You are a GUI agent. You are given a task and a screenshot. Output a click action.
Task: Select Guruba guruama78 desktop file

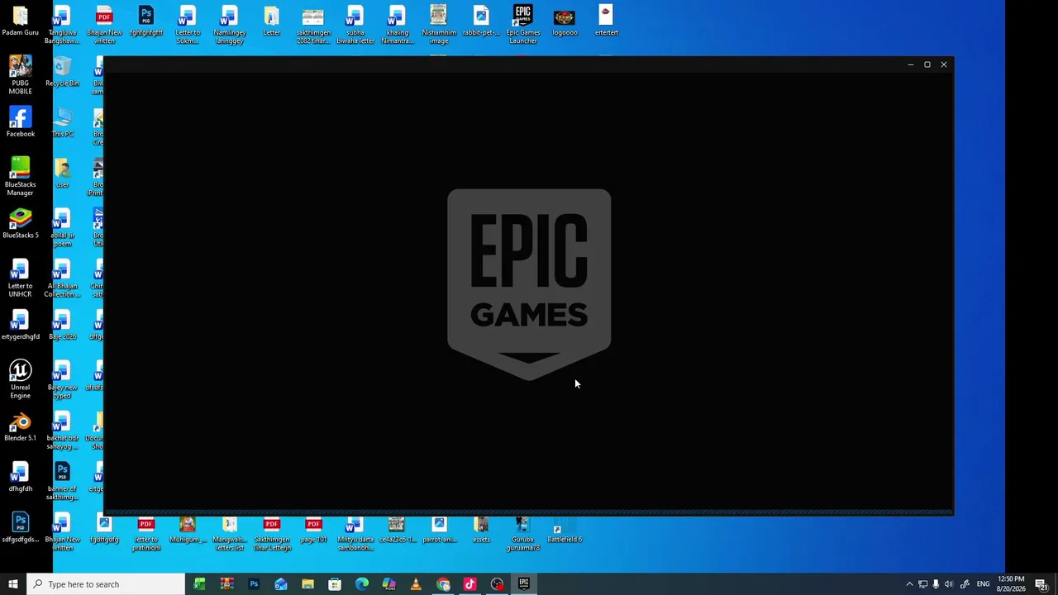(522, 535)
